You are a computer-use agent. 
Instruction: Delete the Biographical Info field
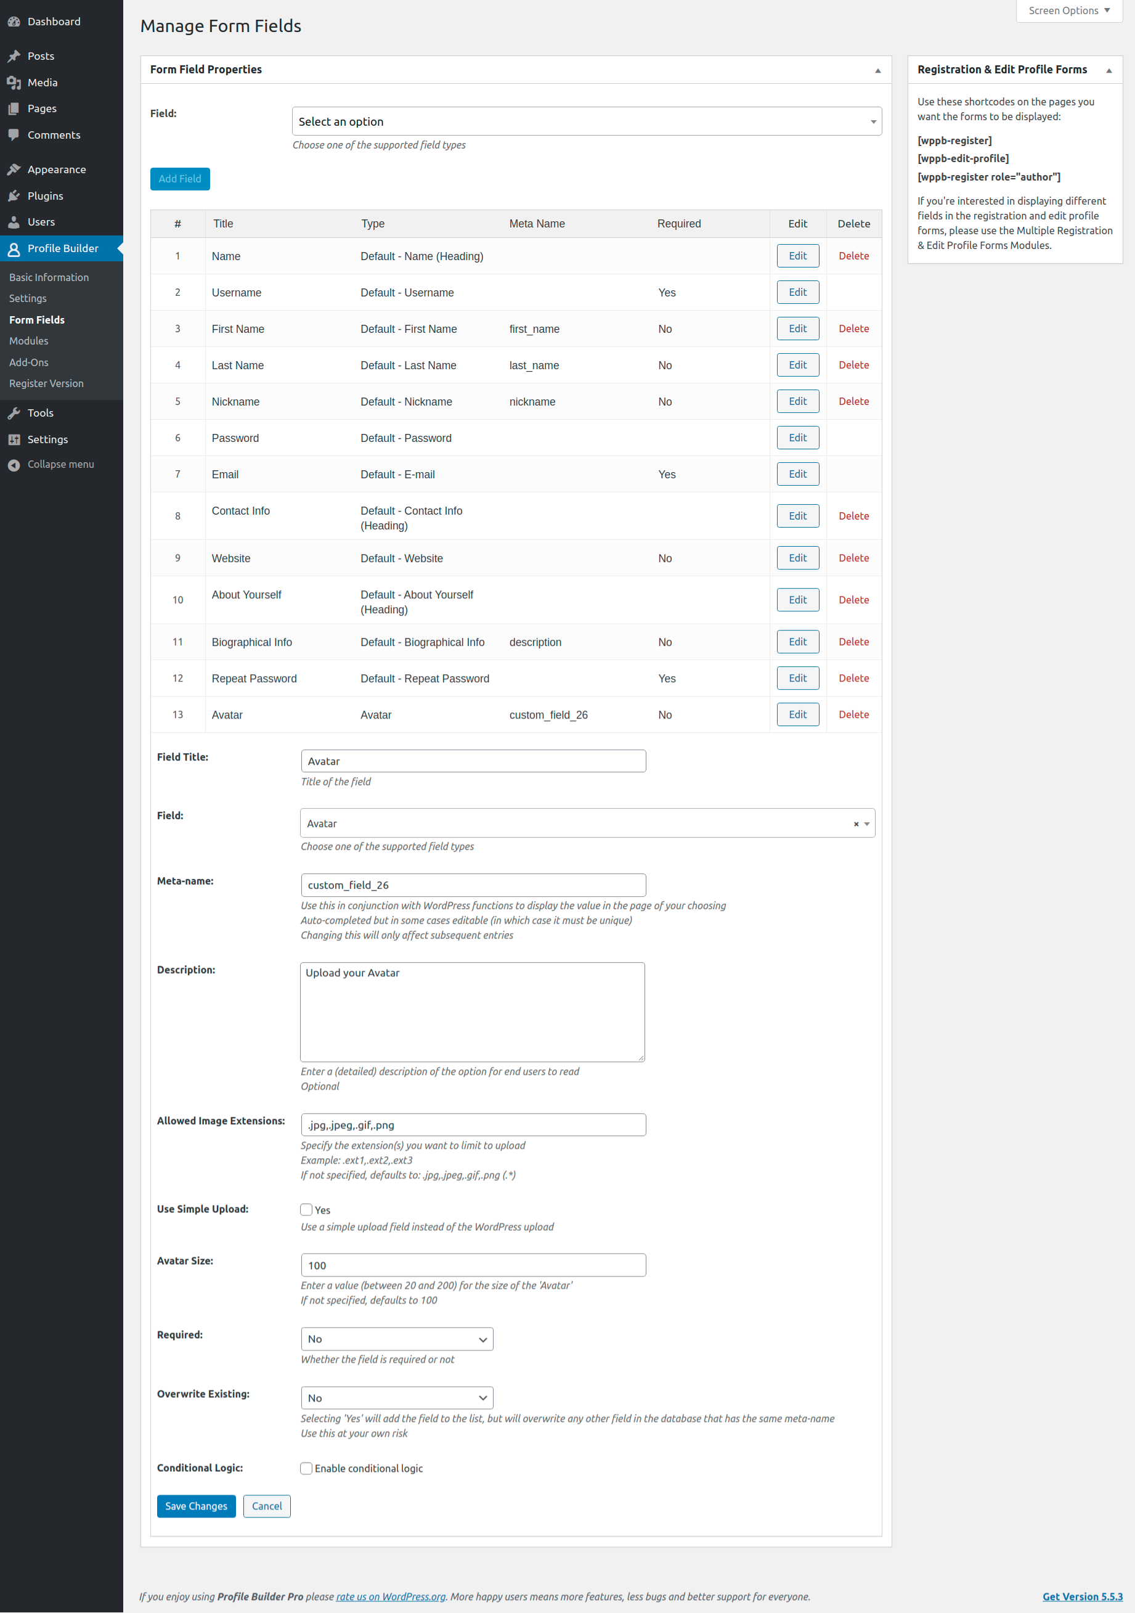coord(853,642)
